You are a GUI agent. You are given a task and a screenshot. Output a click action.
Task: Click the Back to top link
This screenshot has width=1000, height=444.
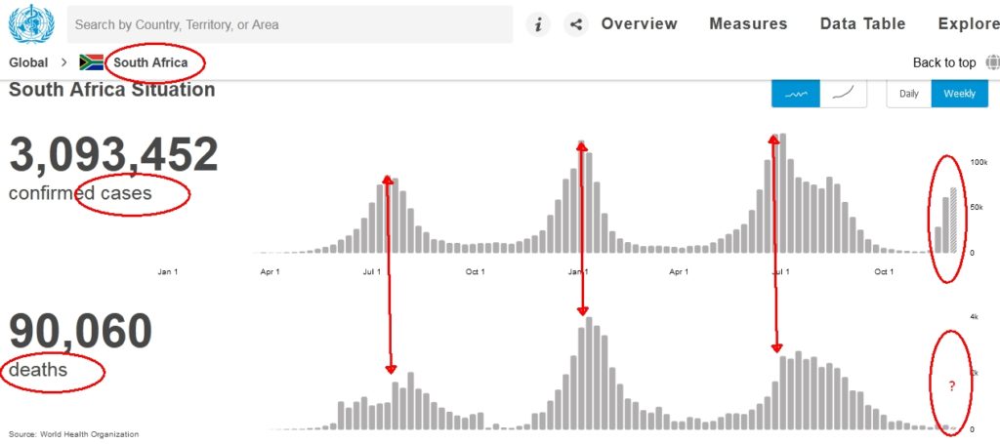pyautogui.click(x=944, y=62)
